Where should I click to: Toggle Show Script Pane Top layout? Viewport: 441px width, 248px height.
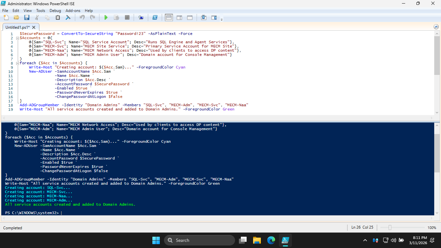coord(169,17)
